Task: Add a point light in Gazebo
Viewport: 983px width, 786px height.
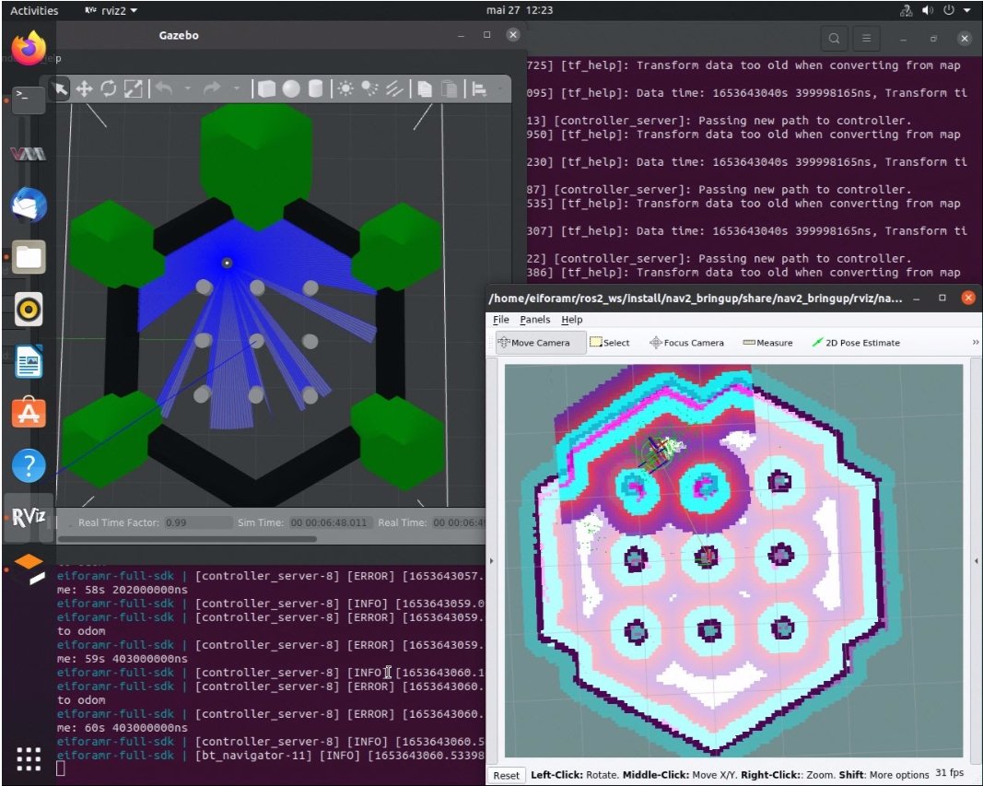Action: (345, 88)
